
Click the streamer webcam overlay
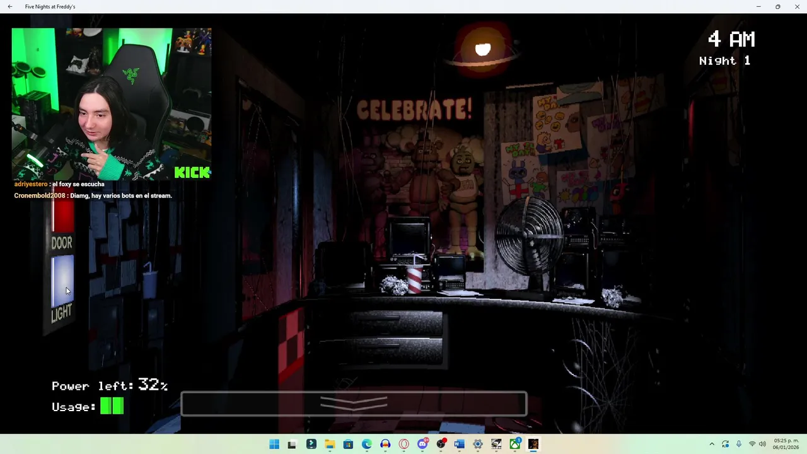point(112,104)
